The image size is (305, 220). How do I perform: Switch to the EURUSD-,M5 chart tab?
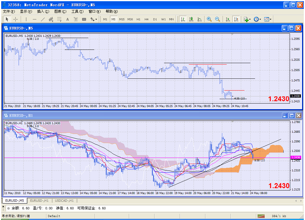click(14, 201)
